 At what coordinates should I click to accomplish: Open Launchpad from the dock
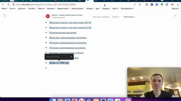click(60, 100)
